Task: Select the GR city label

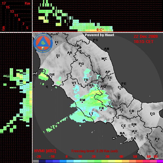Action: pos(52,75)
